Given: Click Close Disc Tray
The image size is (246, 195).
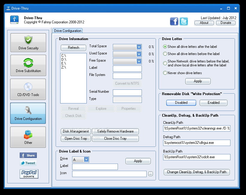Looking at the screenshot, I should (115, 138).
